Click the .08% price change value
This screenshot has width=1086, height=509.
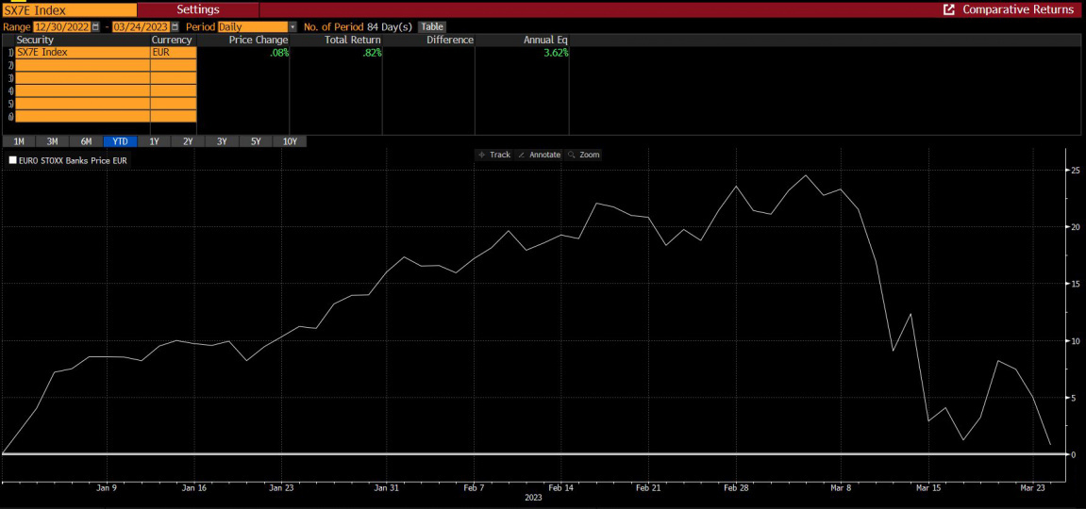279,53
